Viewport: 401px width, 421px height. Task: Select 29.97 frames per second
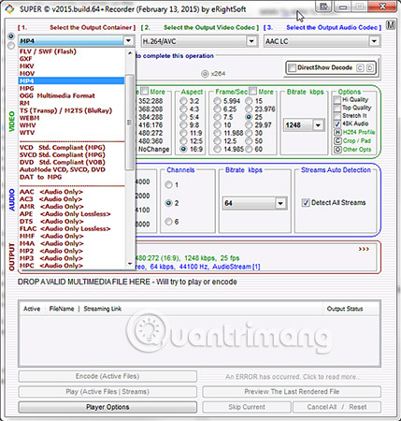click(x=249, y=125)
